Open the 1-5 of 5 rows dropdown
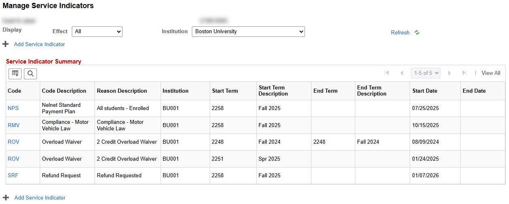 click(425, 73)
